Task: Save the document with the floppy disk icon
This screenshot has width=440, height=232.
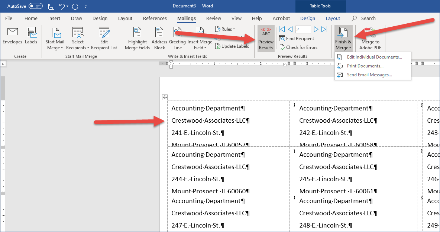Action: click(51, 6)
